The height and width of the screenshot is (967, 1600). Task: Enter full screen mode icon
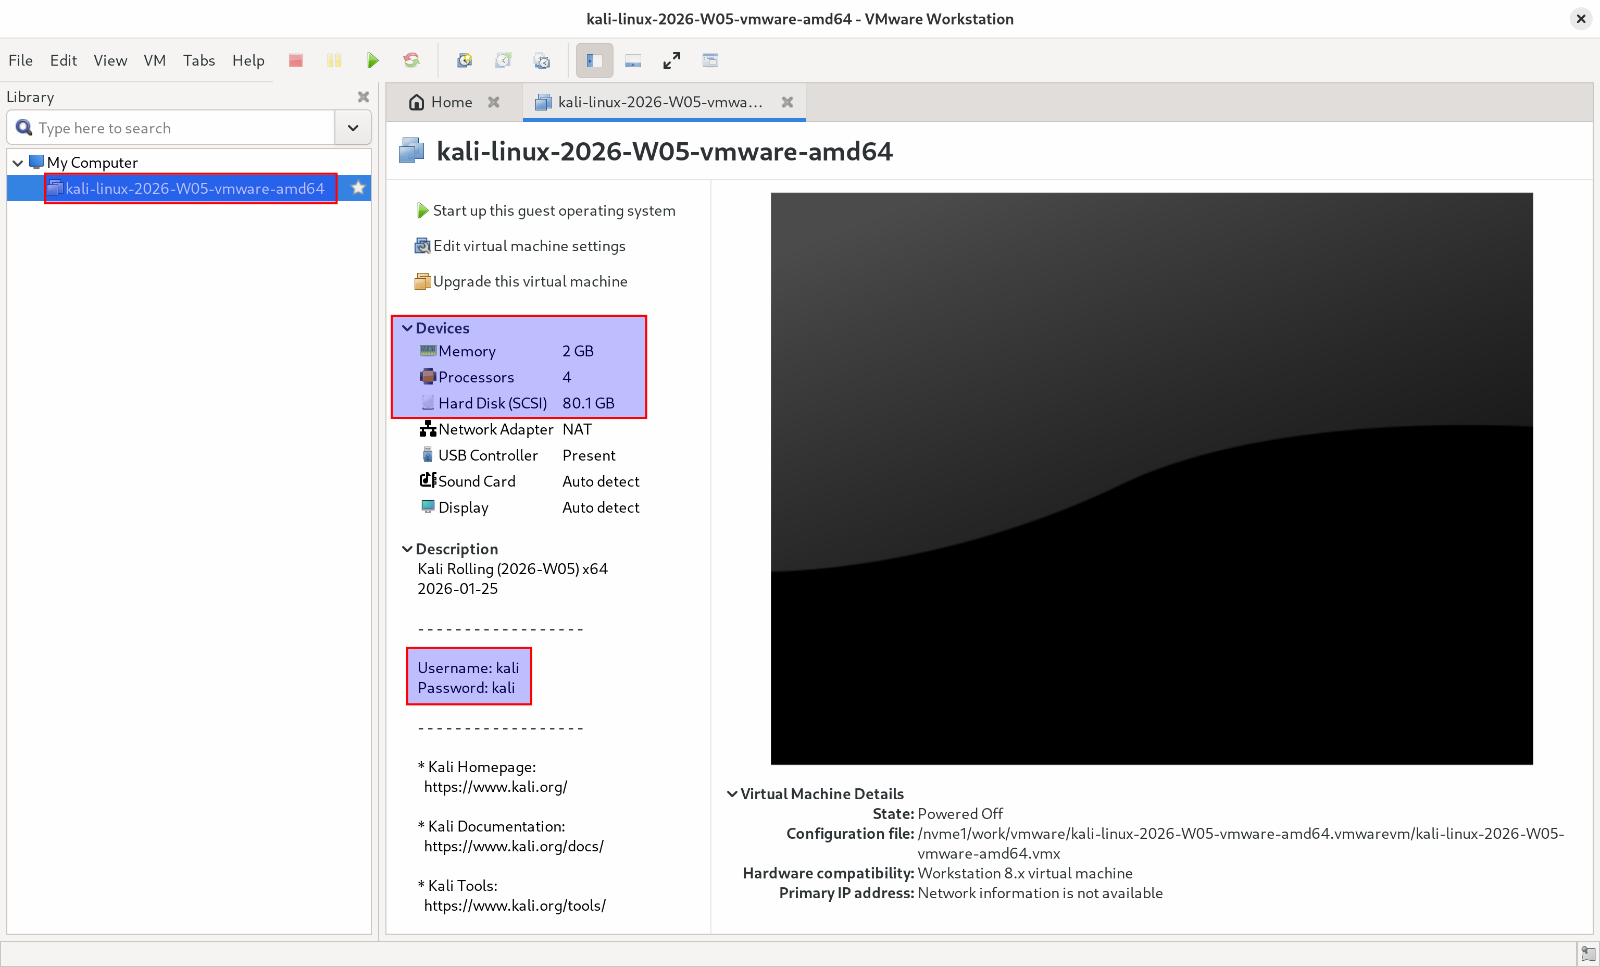click(x=671, y=60)
